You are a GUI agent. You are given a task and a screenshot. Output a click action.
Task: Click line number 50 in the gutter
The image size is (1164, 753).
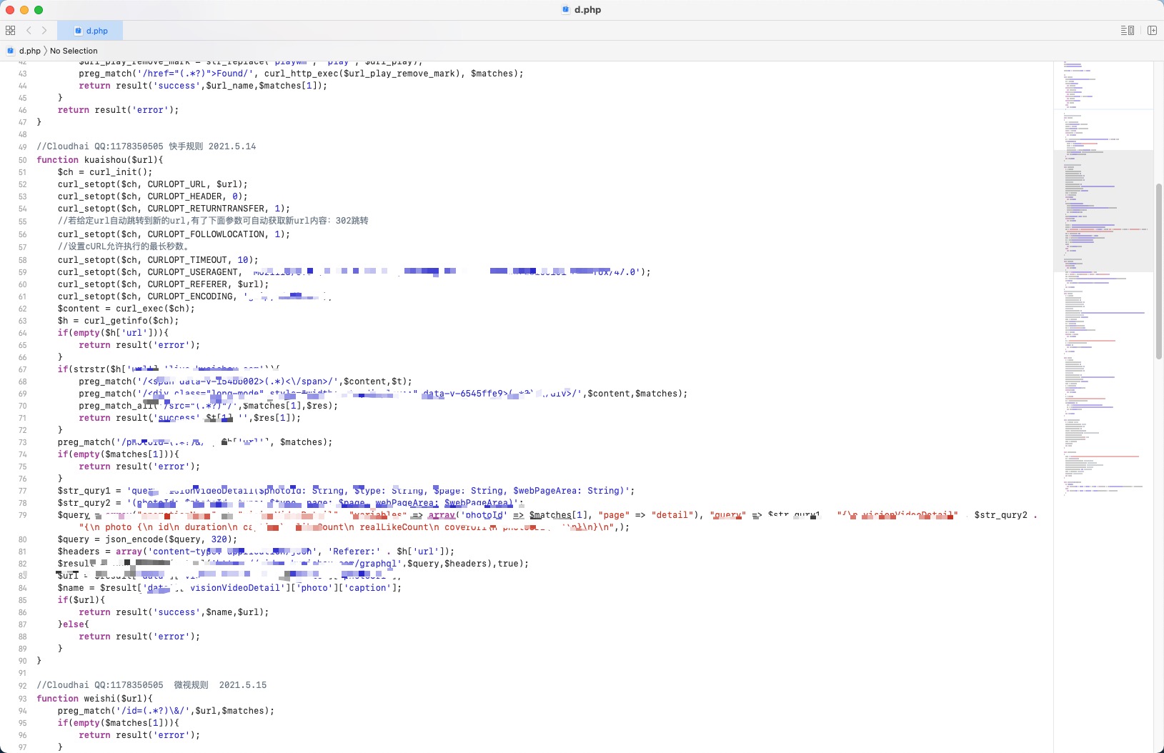[x=23, y=160]
